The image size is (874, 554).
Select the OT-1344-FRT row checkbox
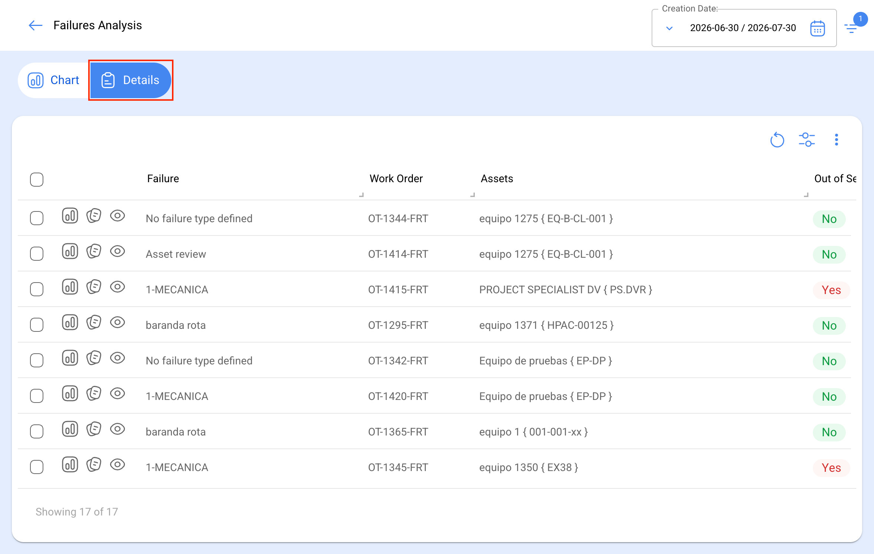point(37,218)
